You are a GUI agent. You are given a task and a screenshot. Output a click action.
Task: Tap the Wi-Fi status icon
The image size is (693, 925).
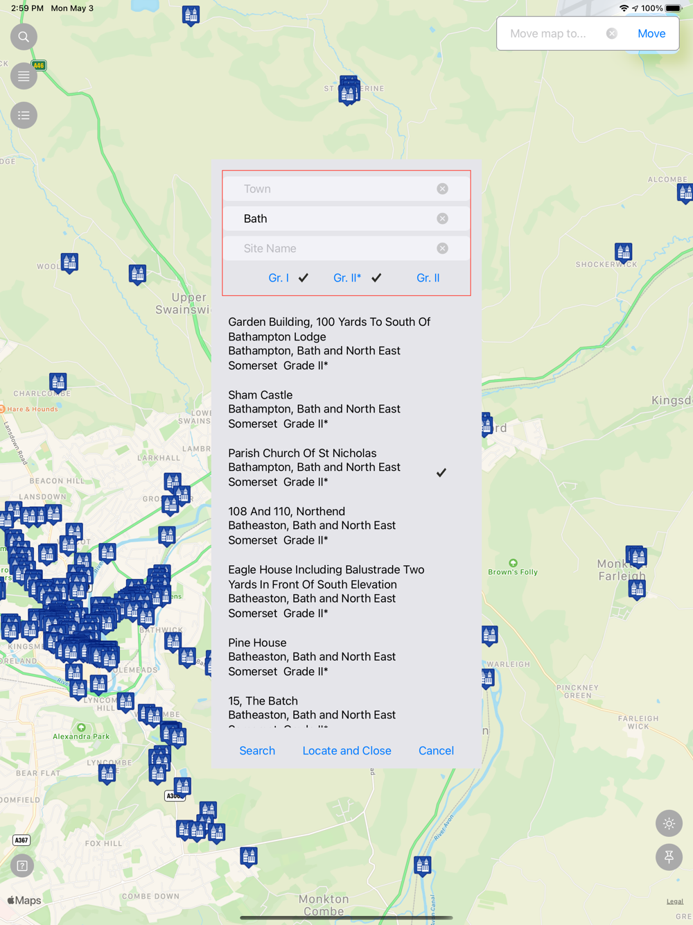pos(624,8)
